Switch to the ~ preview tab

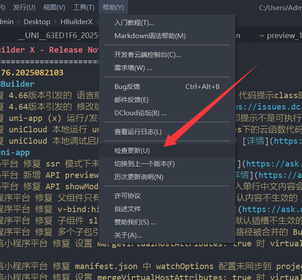point(278,35)
